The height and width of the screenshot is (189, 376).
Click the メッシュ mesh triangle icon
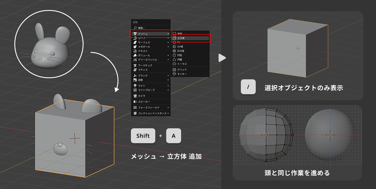point(135,34)
